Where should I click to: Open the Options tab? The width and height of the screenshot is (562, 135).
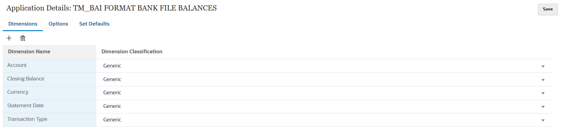coord(58,24)
